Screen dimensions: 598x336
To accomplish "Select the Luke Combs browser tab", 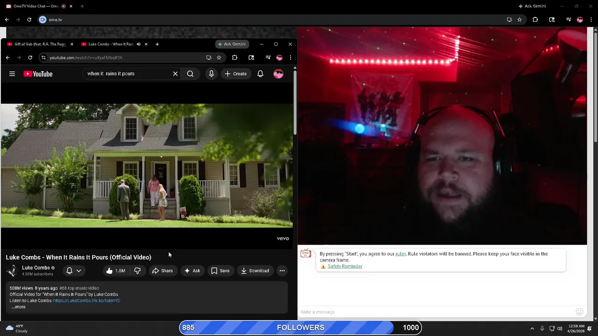I will (x=110, y=44).
